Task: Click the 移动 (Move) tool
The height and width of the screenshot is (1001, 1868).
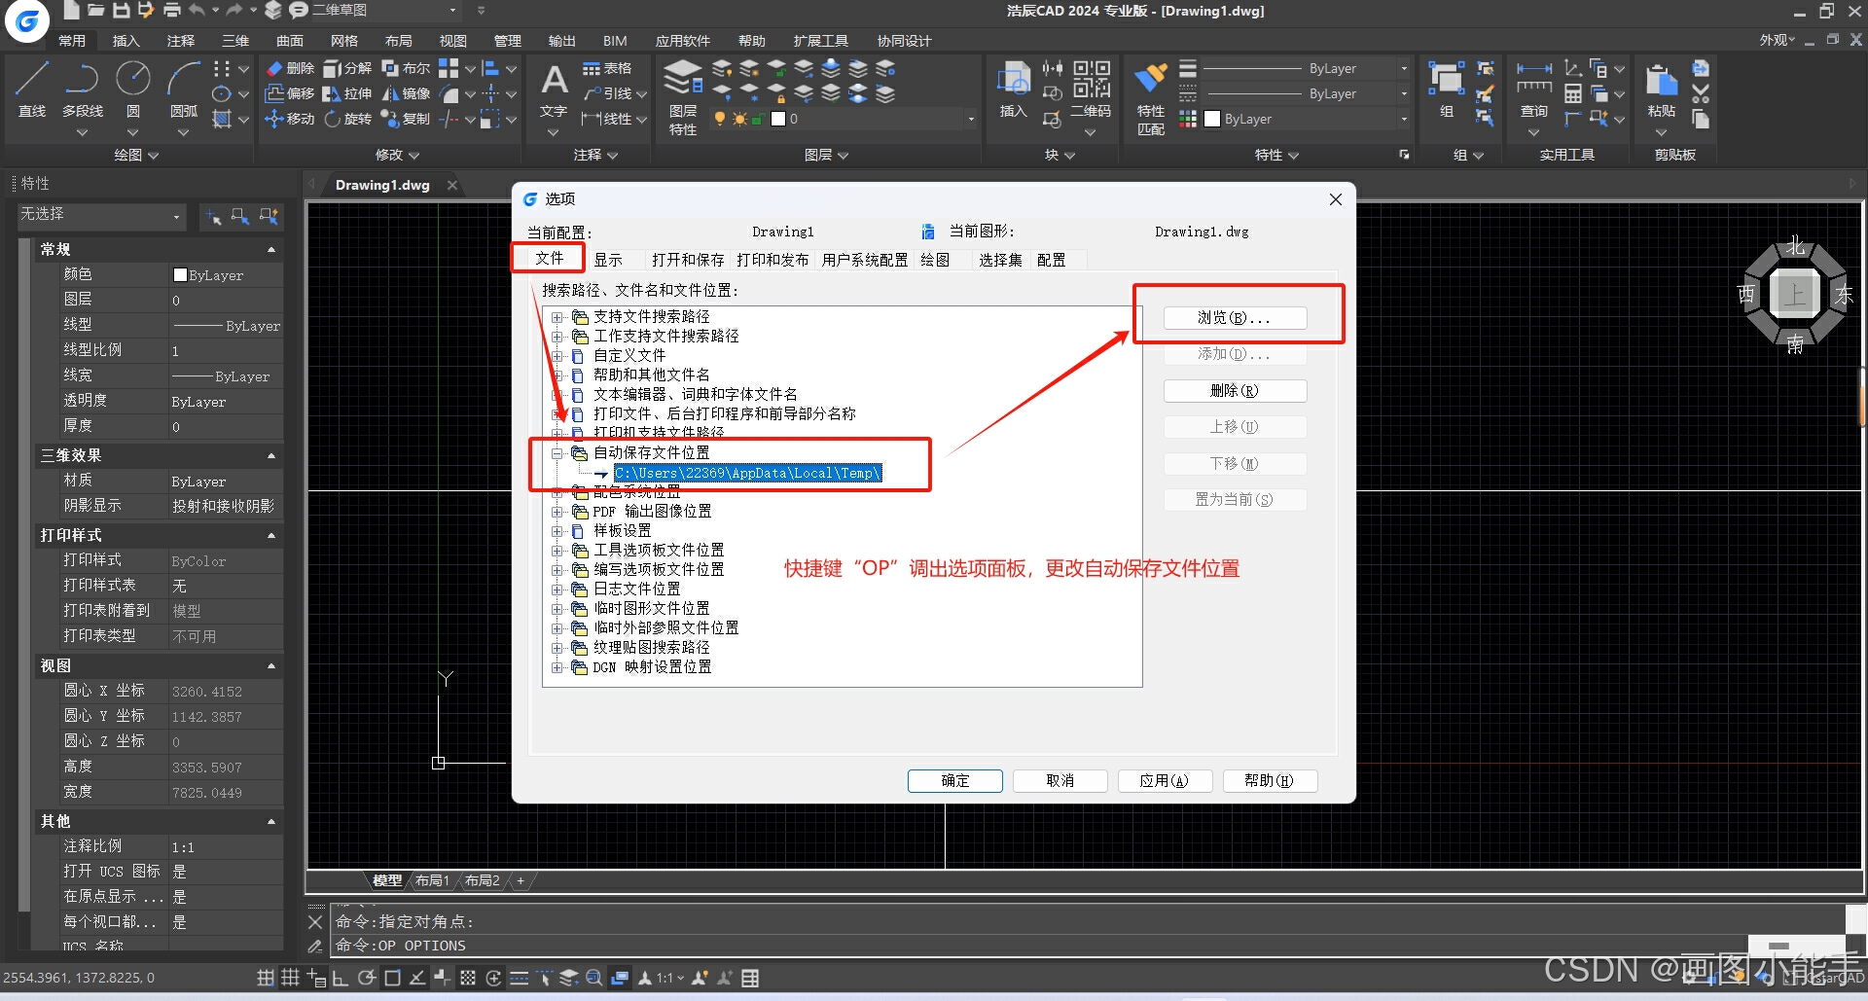Action: tap(290, 119)
